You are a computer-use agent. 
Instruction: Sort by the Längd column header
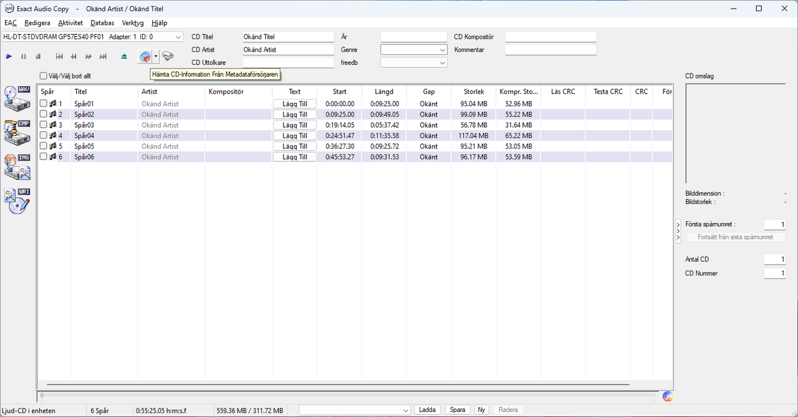click(x=384, y=92)
